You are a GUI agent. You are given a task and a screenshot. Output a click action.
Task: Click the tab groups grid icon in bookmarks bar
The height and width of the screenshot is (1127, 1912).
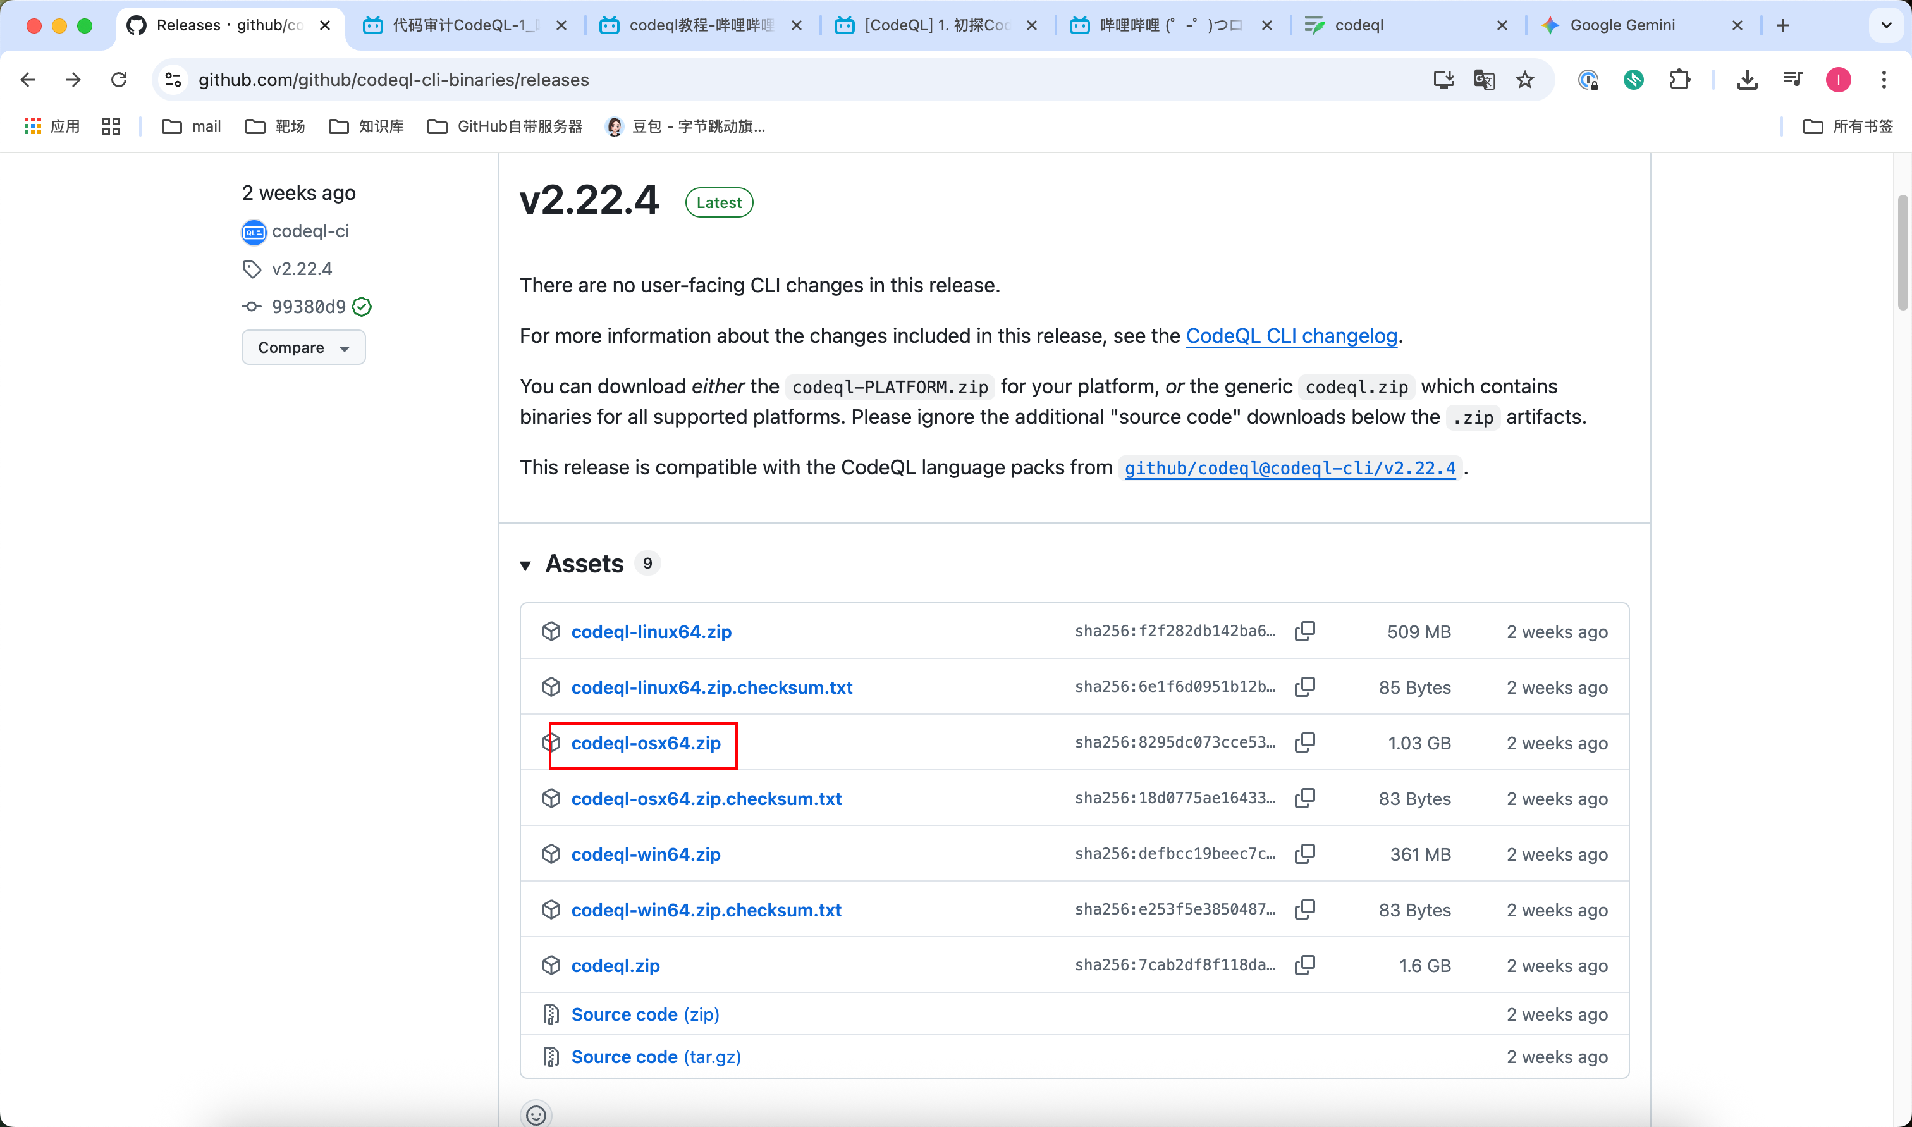pos(111,126)
